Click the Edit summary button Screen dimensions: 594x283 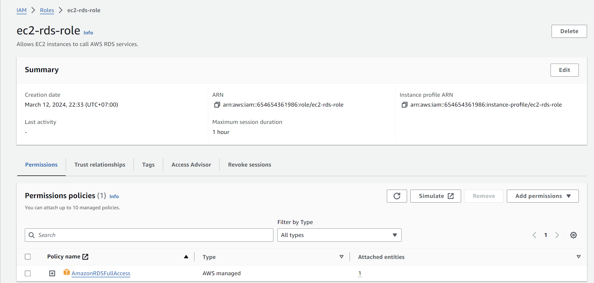tap(564, 70)
